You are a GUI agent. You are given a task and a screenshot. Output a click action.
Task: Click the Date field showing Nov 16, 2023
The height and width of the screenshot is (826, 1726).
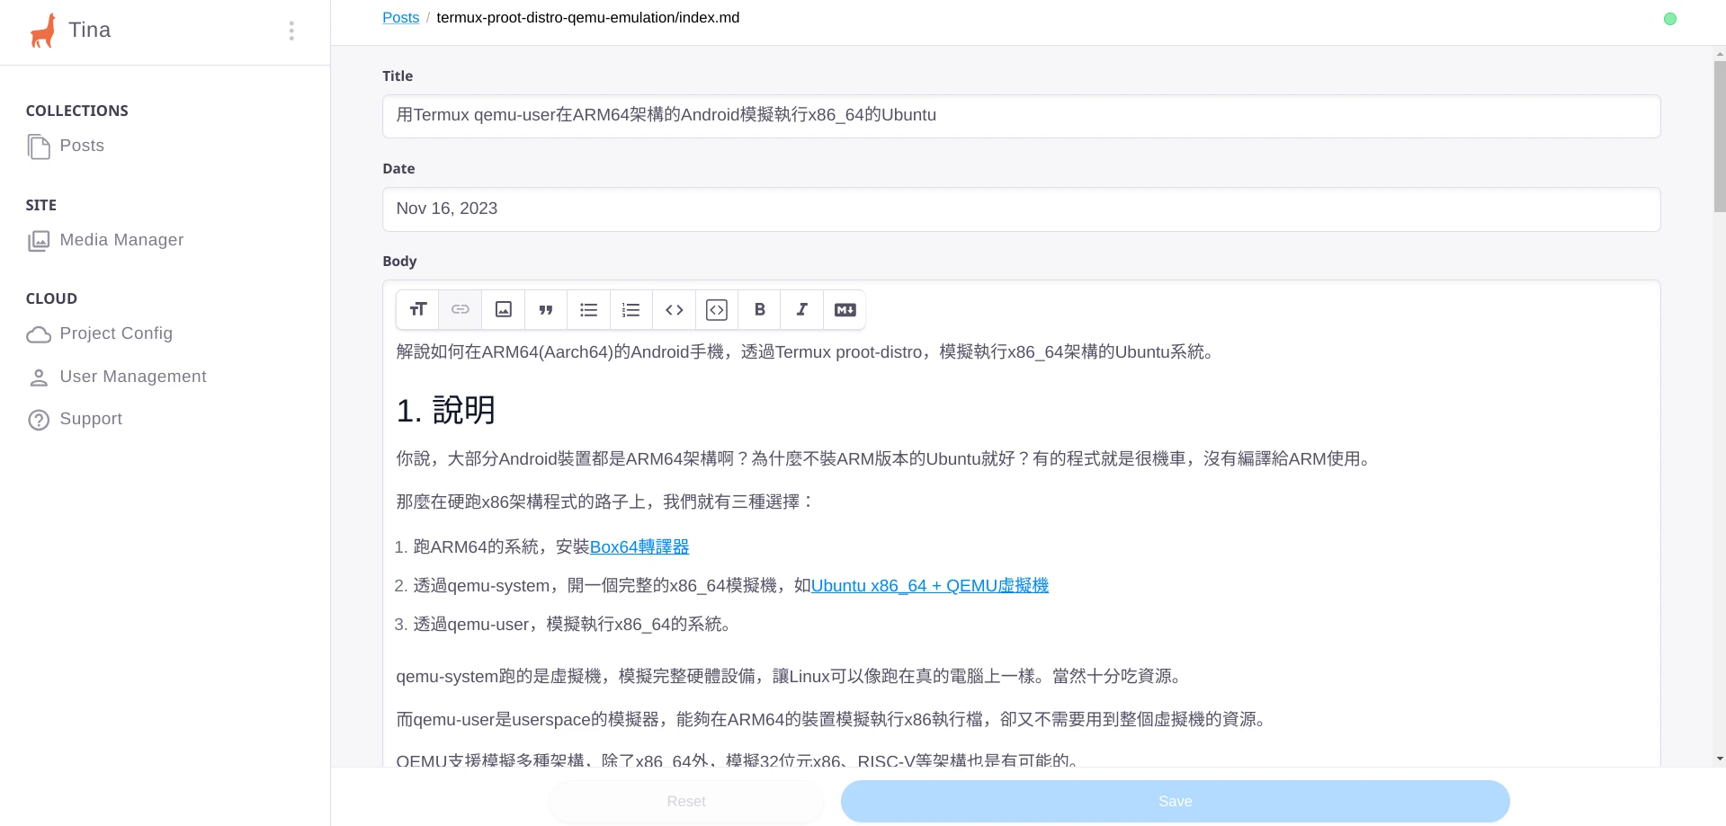(1021, 209)
